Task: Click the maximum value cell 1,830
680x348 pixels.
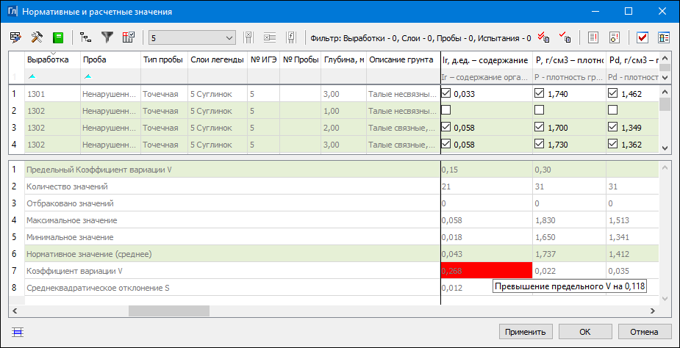Action: pyautogui.click(x=568, y=220)
